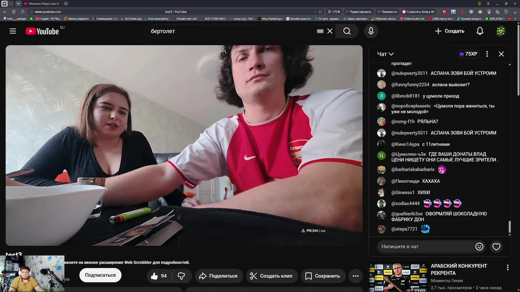Open YouTube notifications bell

(480, 31)
